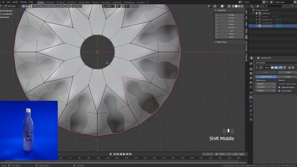Jump to timeline end frame

[x=130, y=154]
